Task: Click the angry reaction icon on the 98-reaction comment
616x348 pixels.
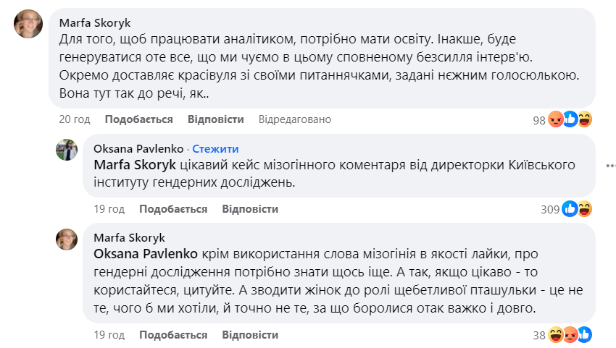Action: [556, 119]
